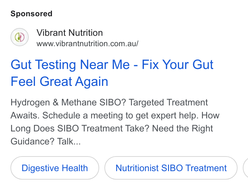The width and height of the screenshot is (248, 190).
Task: Click the www.vibrantnutrition.com.au URL text
Action: coord(87,44)
